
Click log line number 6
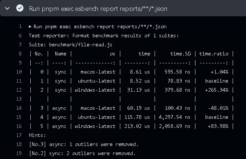point(20,35)
